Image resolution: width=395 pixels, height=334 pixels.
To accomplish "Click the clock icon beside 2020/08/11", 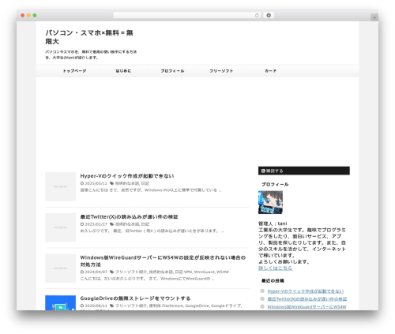I will click(x=82, y=306).
